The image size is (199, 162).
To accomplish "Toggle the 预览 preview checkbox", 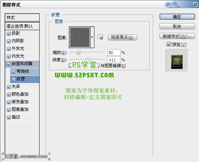I will coord(169,44).
